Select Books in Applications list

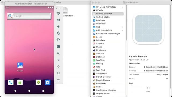click(108, 37)
